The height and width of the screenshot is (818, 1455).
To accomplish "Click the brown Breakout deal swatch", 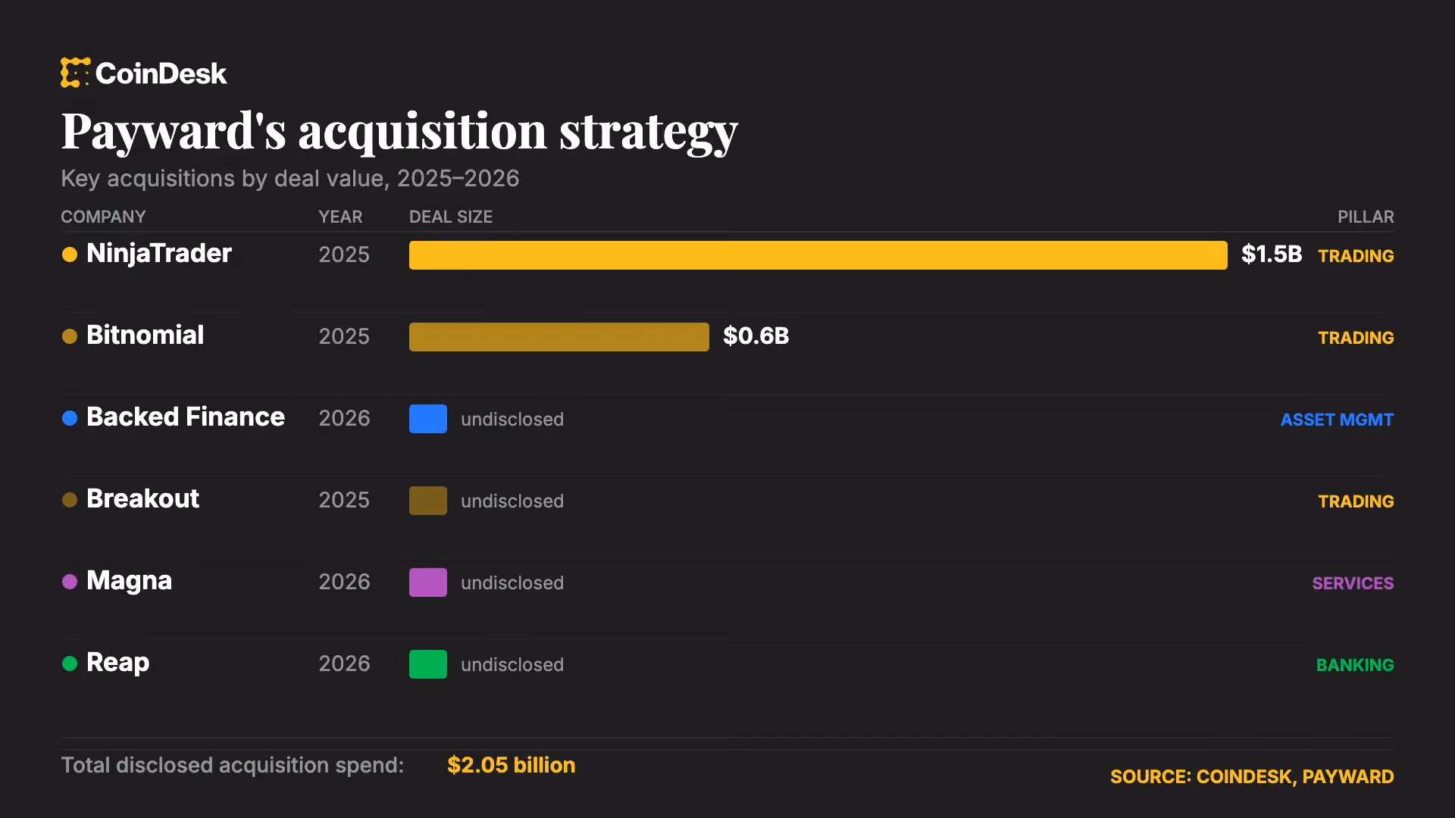I will point(428,501).
